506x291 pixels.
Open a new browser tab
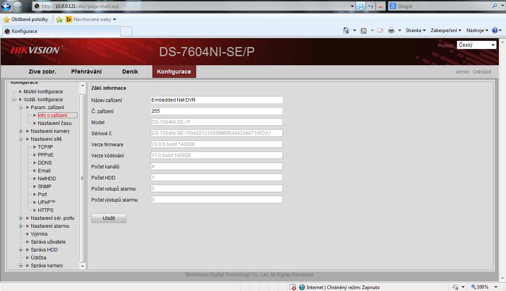(x=126, y=31)
